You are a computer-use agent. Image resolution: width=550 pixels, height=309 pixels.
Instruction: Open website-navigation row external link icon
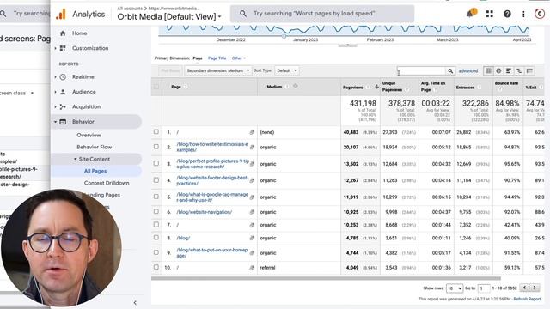tap(252, 212)
